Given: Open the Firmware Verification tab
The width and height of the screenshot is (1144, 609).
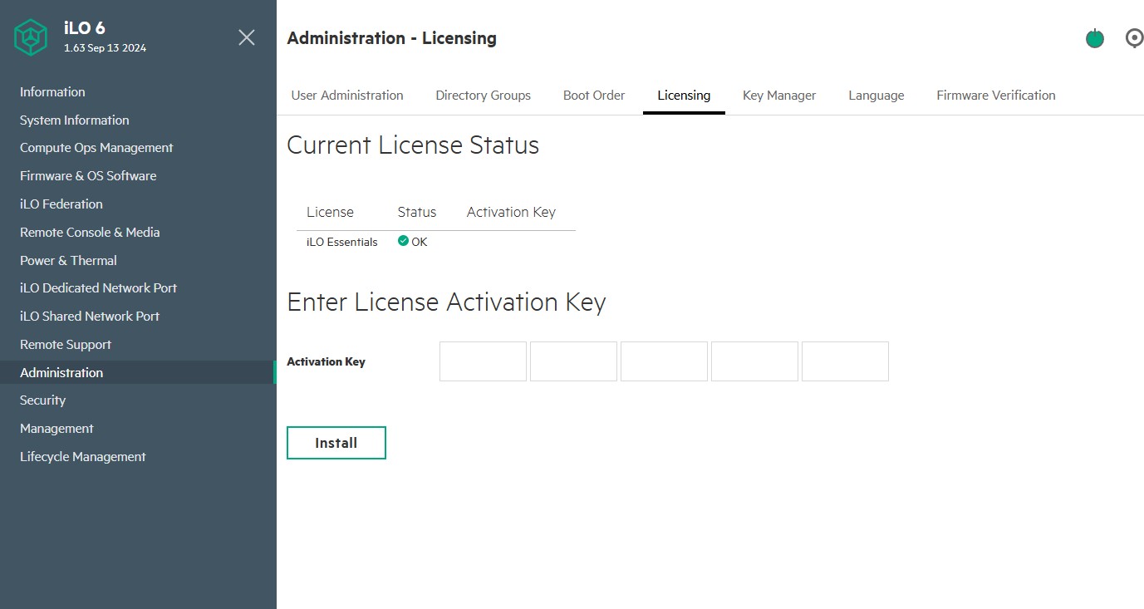Looking at the screenshot, I should (x=995, y=96).
